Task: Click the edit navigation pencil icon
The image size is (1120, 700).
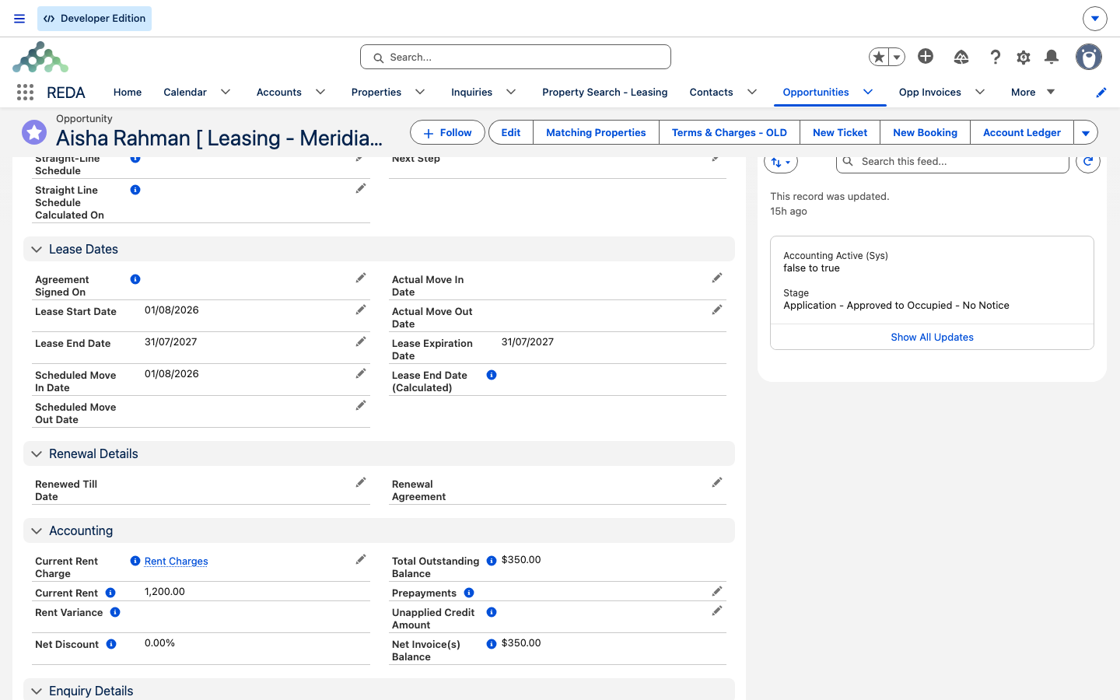Action: coord(1101,93)
